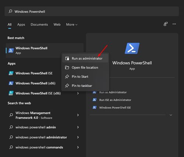Image resolution: width=184 pixels, height=157 pixels.
Task: Open the three-dot options menu
Action: [x=174, y=24]
